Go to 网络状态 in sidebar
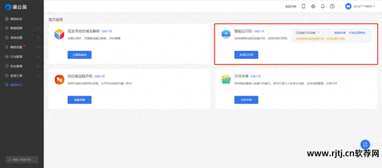This screenshot has height=168, width=382. [16, 19]
